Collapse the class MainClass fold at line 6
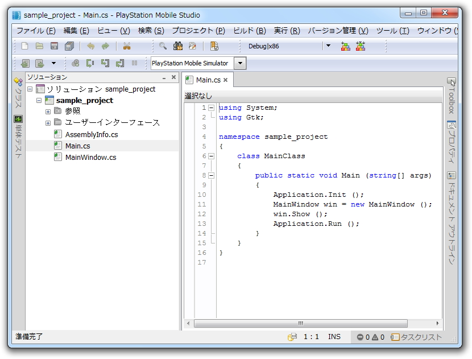Viewport: 472px width, 359px height. [x=212, y=156]
